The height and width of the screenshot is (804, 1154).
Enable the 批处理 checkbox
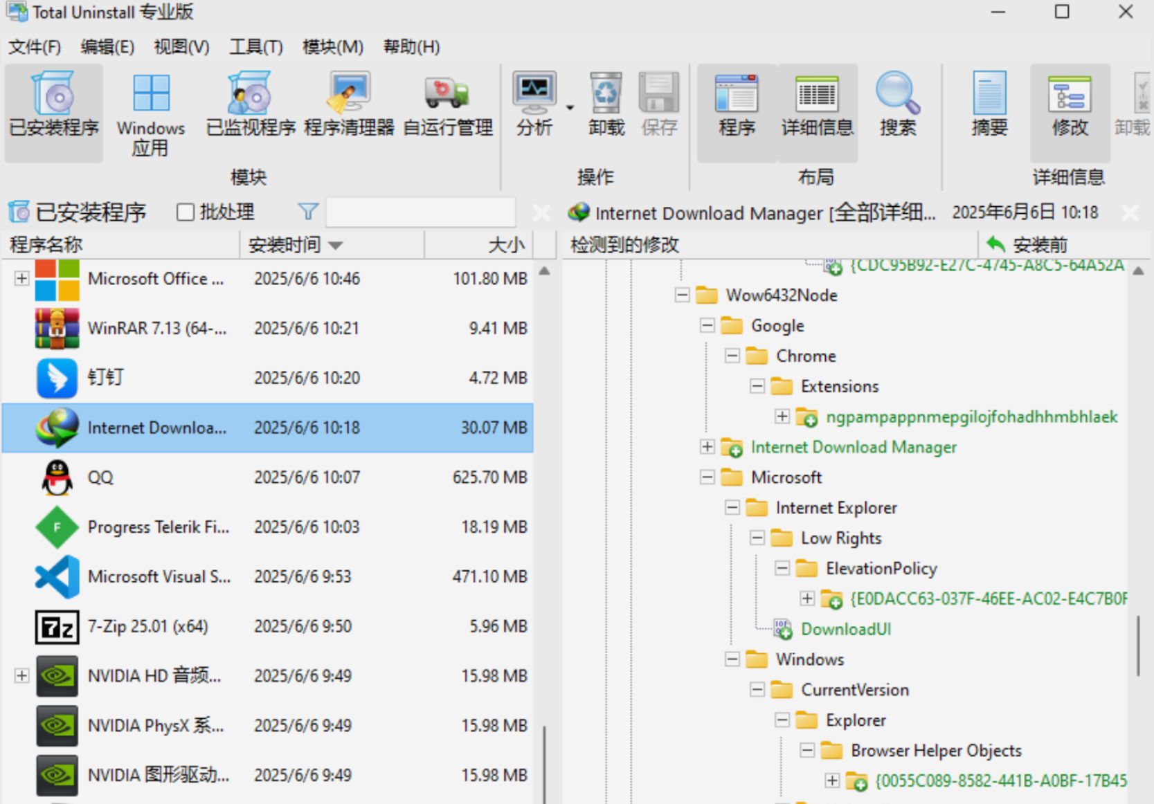coord(186,212)
